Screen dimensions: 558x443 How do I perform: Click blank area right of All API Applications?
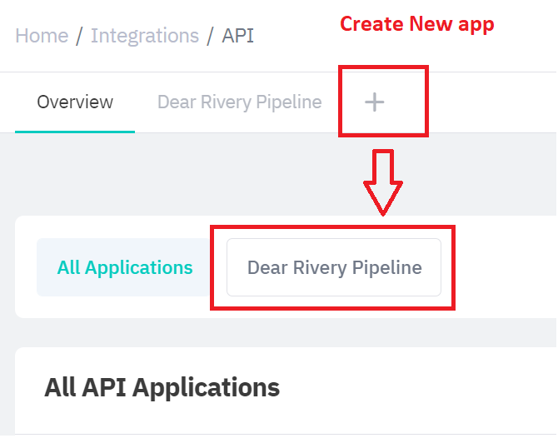coord(433,387)
